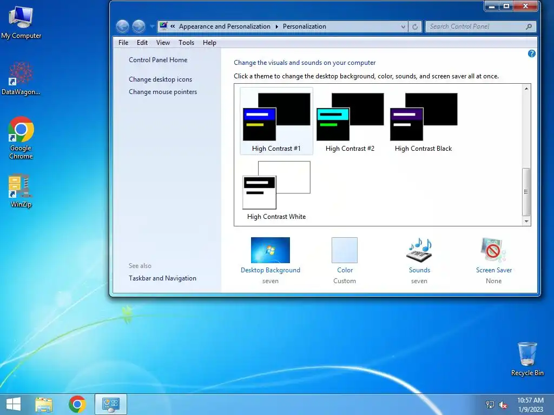Click the theme list scroll down arrow
Screen dimensions: 554x415
526,221
